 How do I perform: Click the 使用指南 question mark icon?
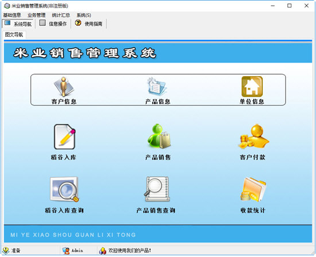(78, 23)
